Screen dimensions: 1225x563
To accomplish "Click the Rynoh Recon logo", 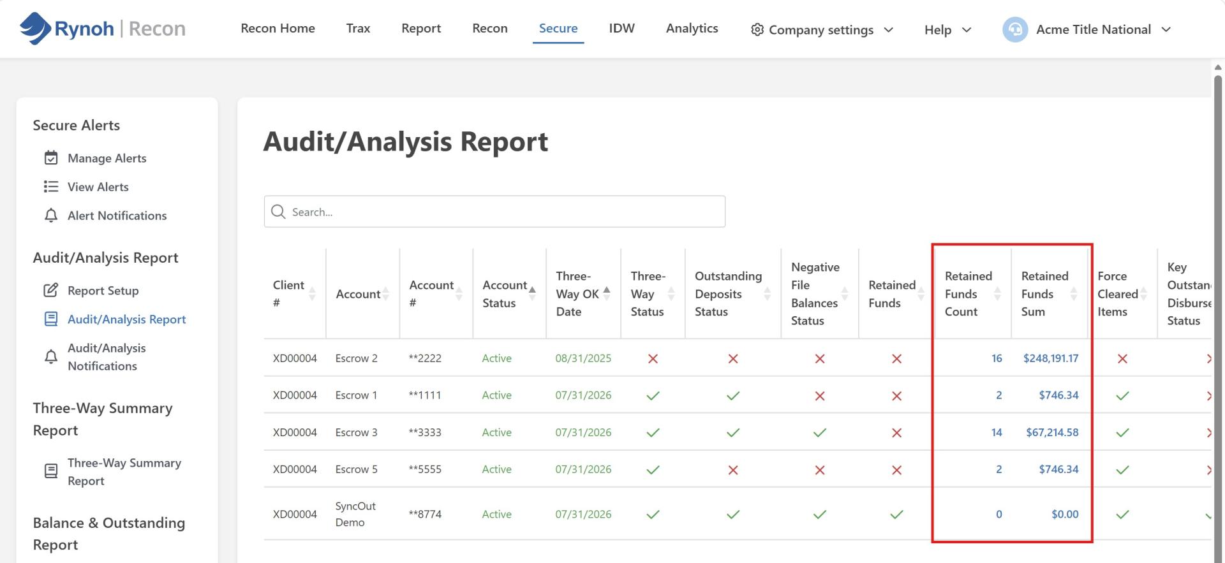I will [x=103, y=29].
